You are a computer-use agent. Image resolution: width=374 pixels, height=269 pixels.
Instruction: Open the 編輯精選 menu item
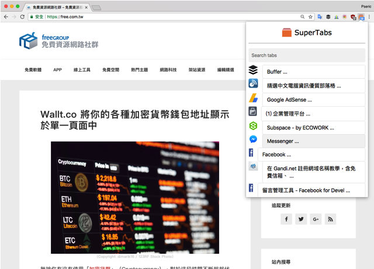(226, 69)
